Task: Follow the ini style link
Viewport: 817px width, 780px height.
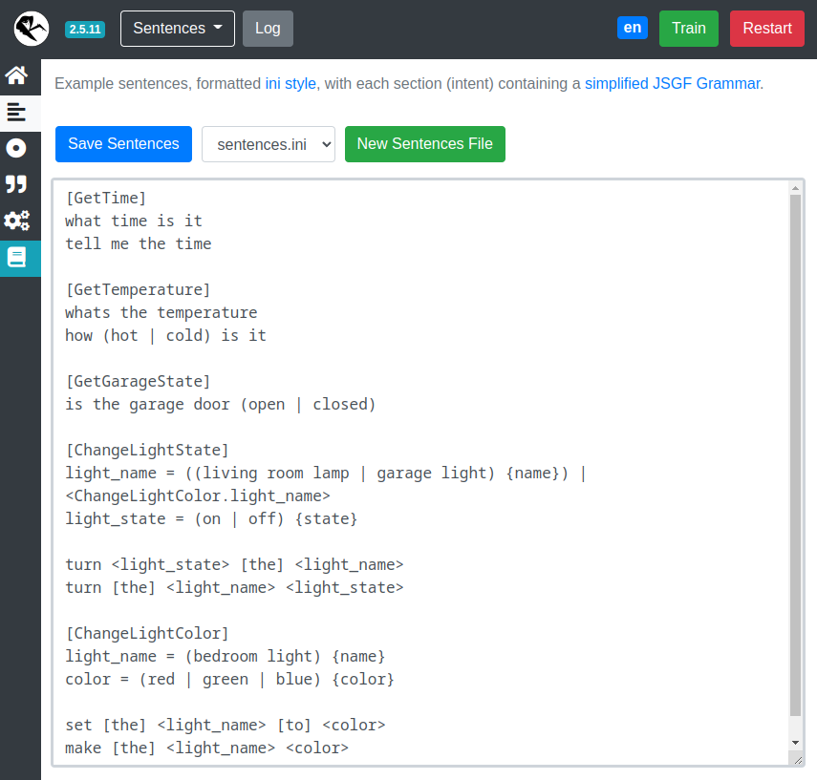Action: 290,84
